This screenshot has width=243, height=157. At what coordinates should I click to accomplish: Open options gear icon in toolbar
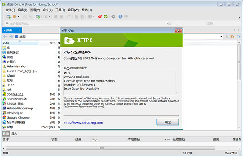pyautogui.click(x=113, y=17)
